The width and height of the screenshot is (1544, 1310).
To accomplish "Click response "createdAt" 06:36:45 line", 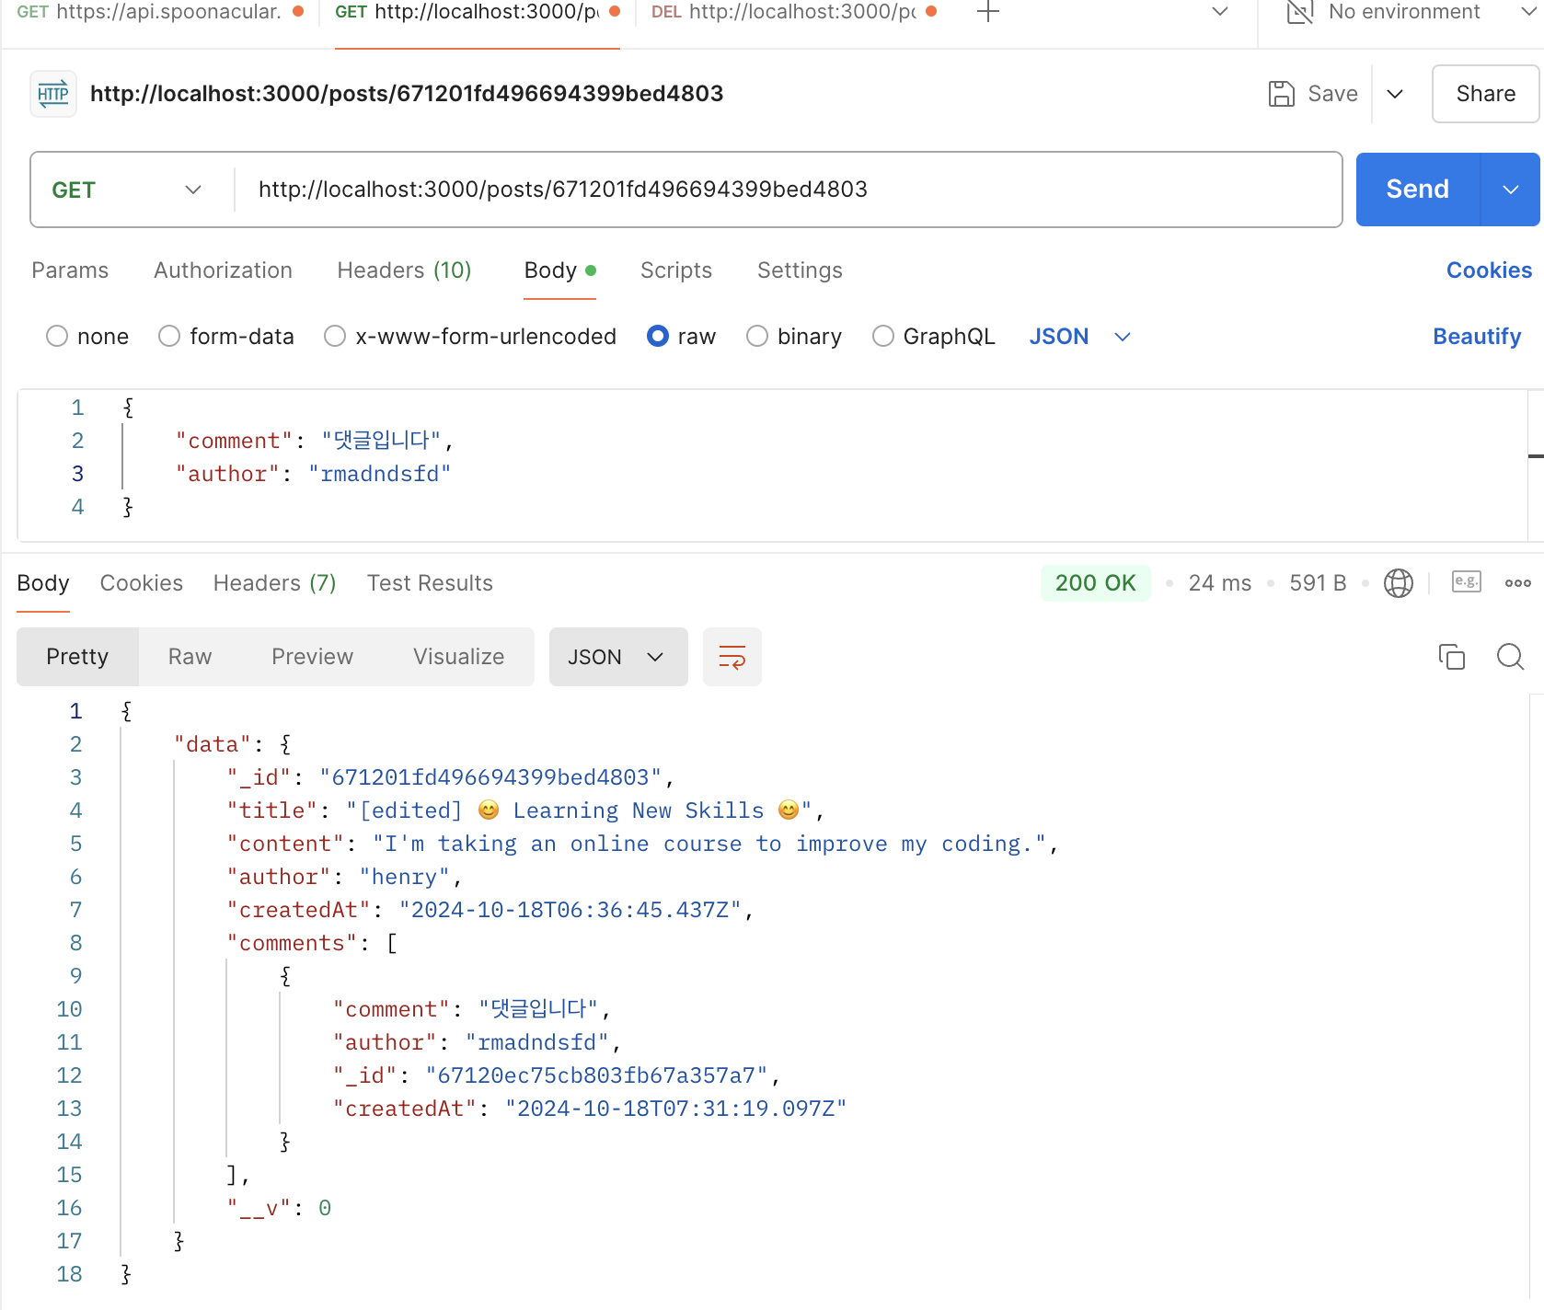I will point(490,910).
